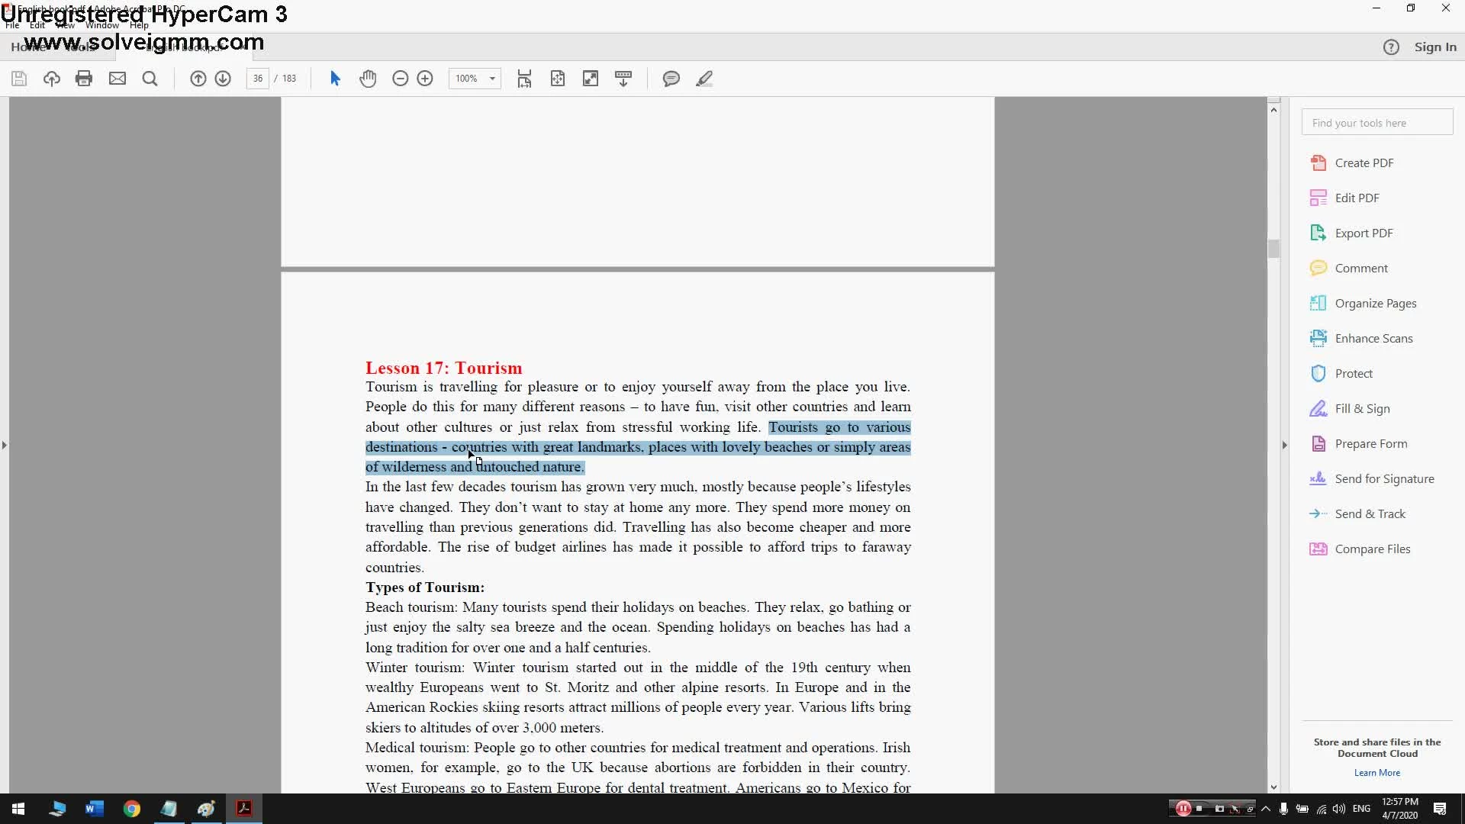Click the Save file icon
The image size is (1465, 824).
[19, 79]
